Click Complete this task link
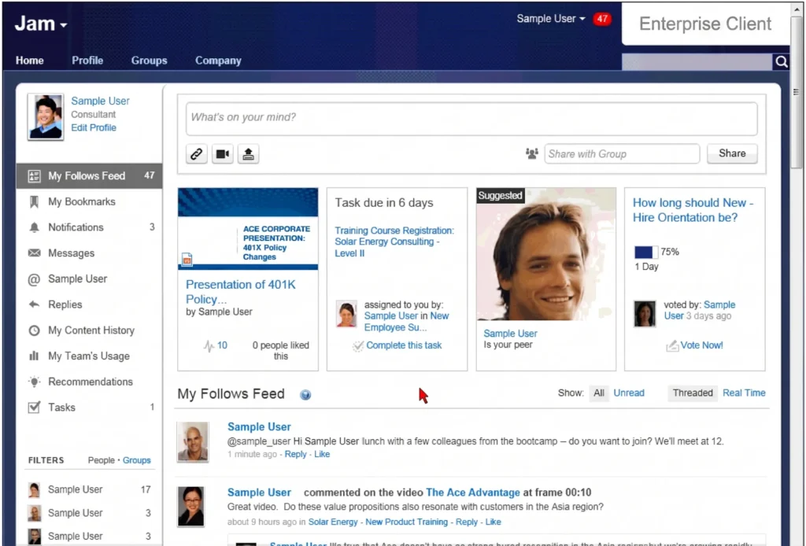The height and width of the screenshot is (546, 806). click(x=404, y=345)
